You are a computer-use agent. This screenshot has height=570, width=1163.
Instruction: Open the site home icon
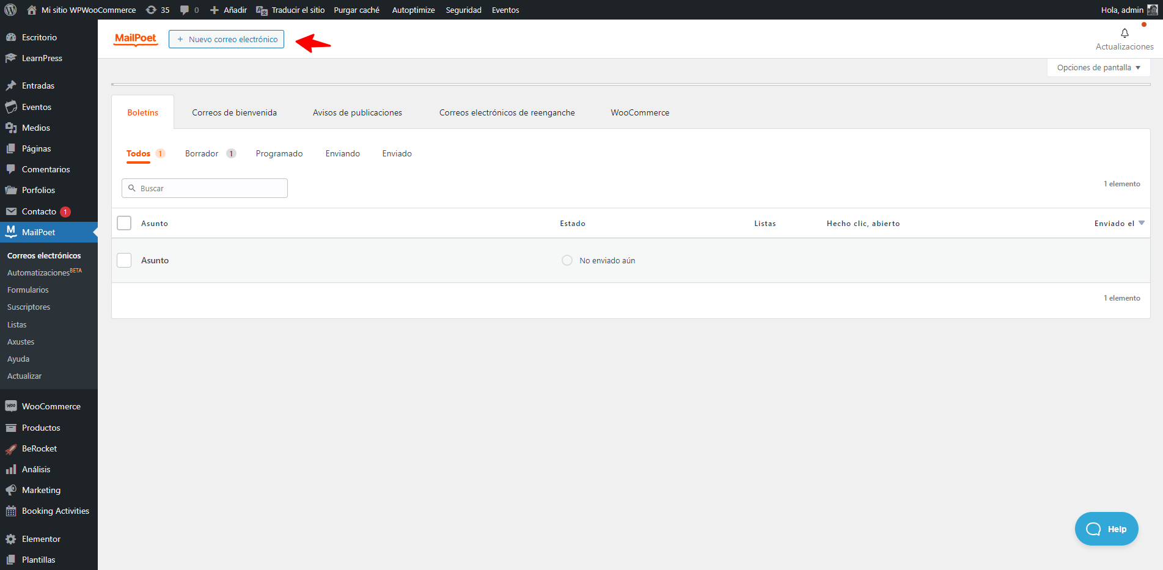coord(32,10)
